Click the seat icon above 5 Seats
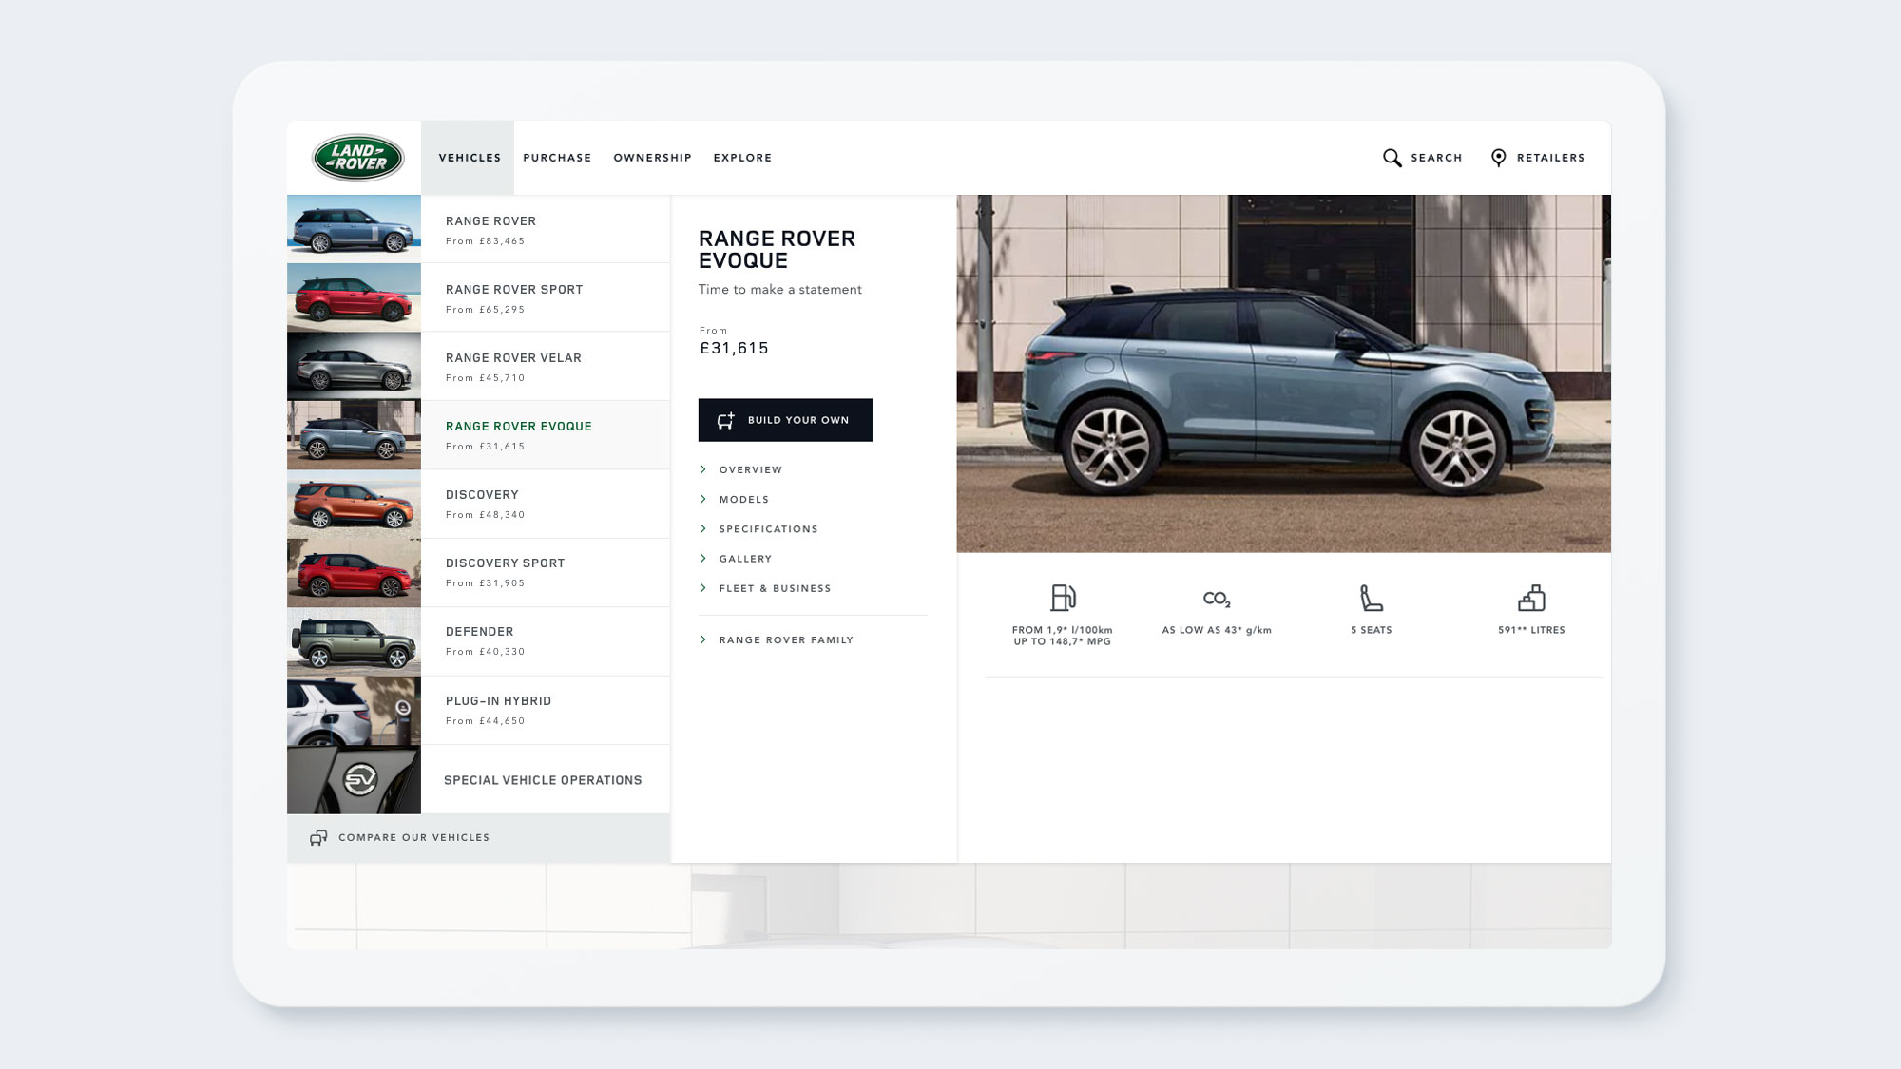 [1371, 598]
